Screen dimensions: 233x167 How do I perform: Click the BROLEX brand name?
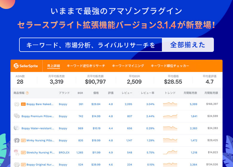pyautogui.click(x=64, y=152)
